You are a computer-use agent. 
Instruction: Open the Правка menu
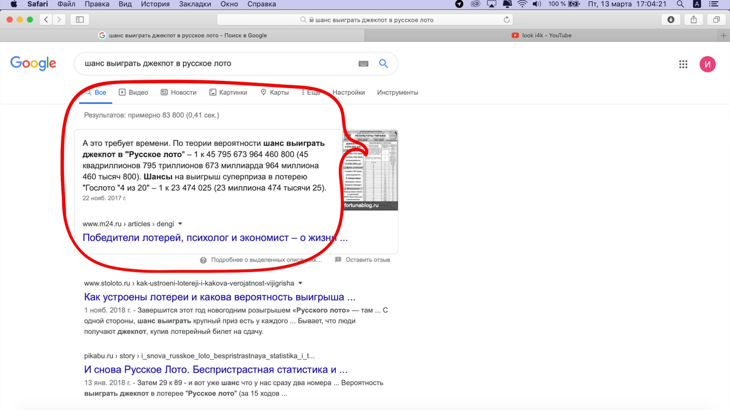(x=97, y=4)
